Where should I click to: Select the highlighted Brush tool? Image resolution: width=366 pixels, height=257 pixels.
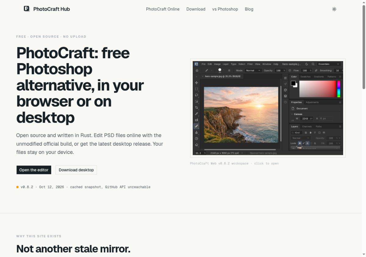click(x=196, y=126)
